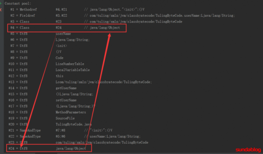Image resolution: width=263 pixels, height=154 pixels.
Task: Select the MethodParameters constant text
Action: 71,112
